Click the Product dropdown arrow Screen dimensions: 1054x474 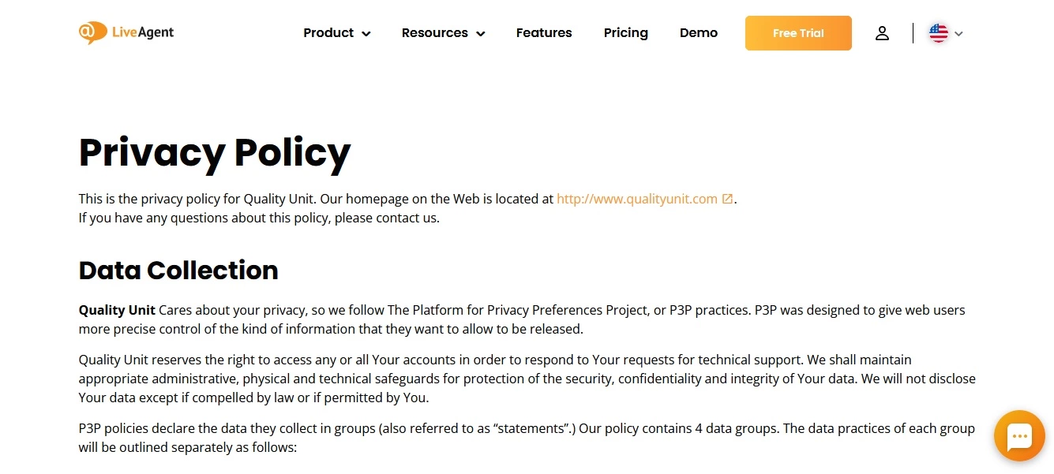[x=366, y=34]
